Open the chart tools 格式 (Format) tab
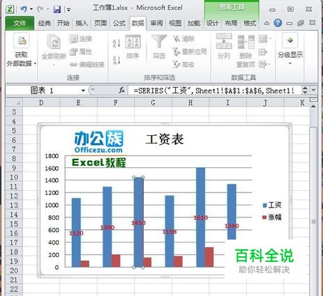 tap(250, 23)
